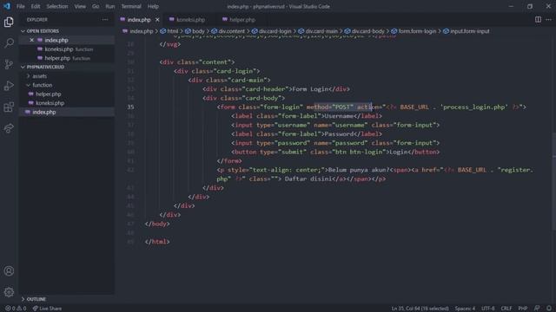556x312 pixels.
Task: Close the index.php editor tab
Action: [157, 20]
